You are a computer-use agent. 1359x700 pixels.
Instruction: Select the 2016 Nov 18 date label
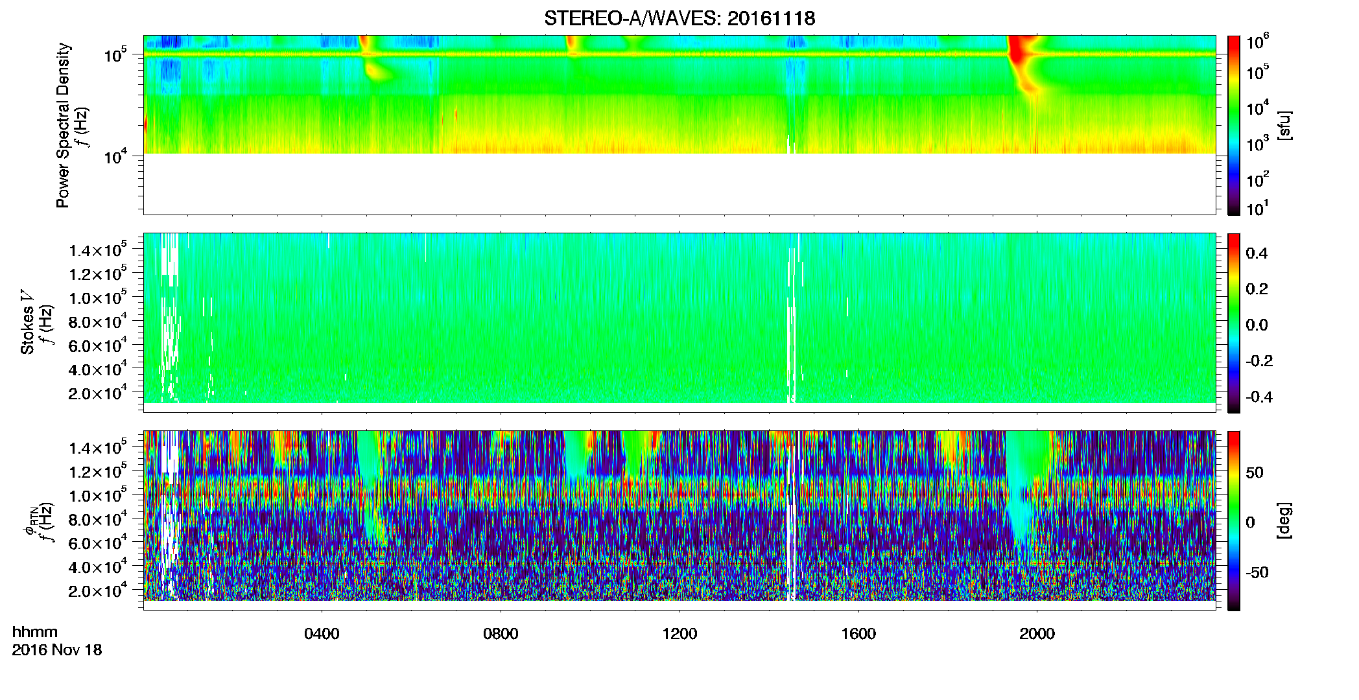[57, 650]
